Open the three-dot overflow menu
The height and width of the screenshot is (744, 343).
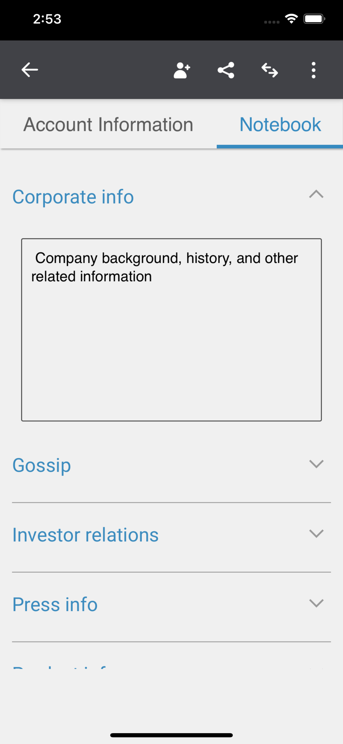(x=314, y=70)
